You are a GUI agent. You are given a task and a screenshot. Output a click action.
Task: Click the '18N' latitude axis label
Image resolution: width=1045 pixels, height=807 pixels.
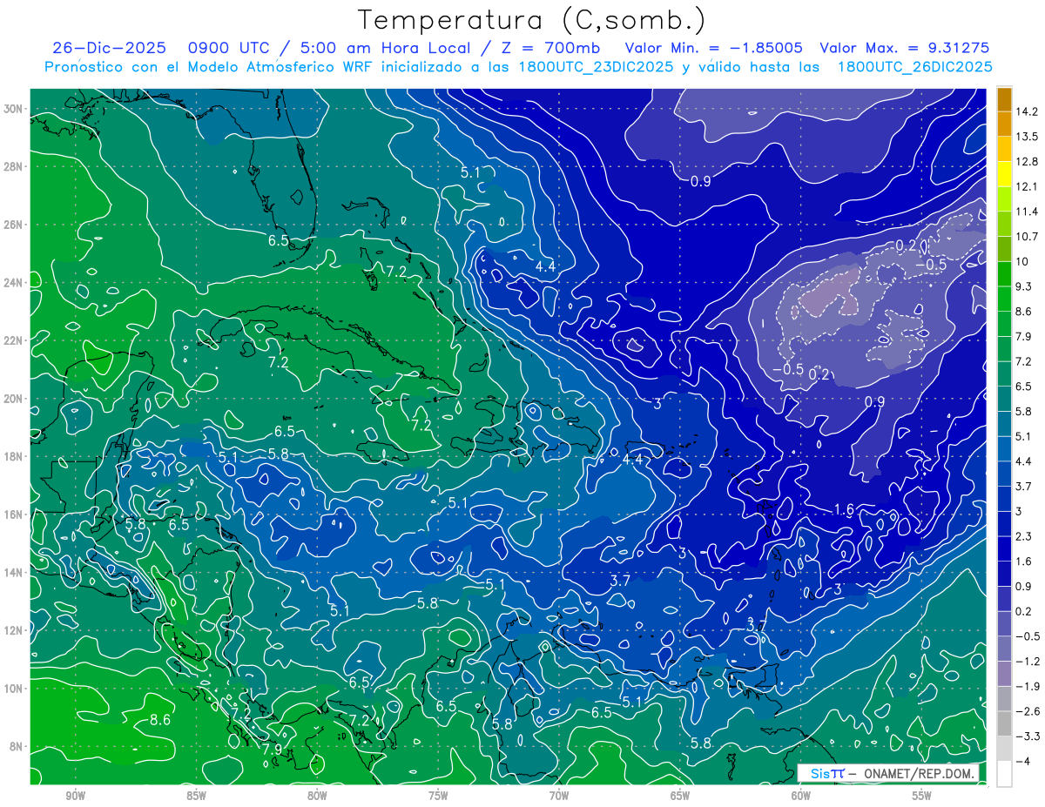[14, 457]
